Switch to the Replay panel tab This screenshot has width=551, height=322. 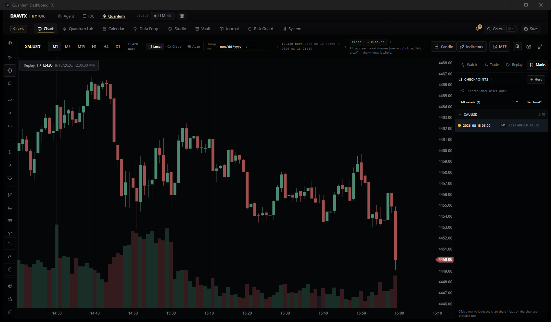514,65
